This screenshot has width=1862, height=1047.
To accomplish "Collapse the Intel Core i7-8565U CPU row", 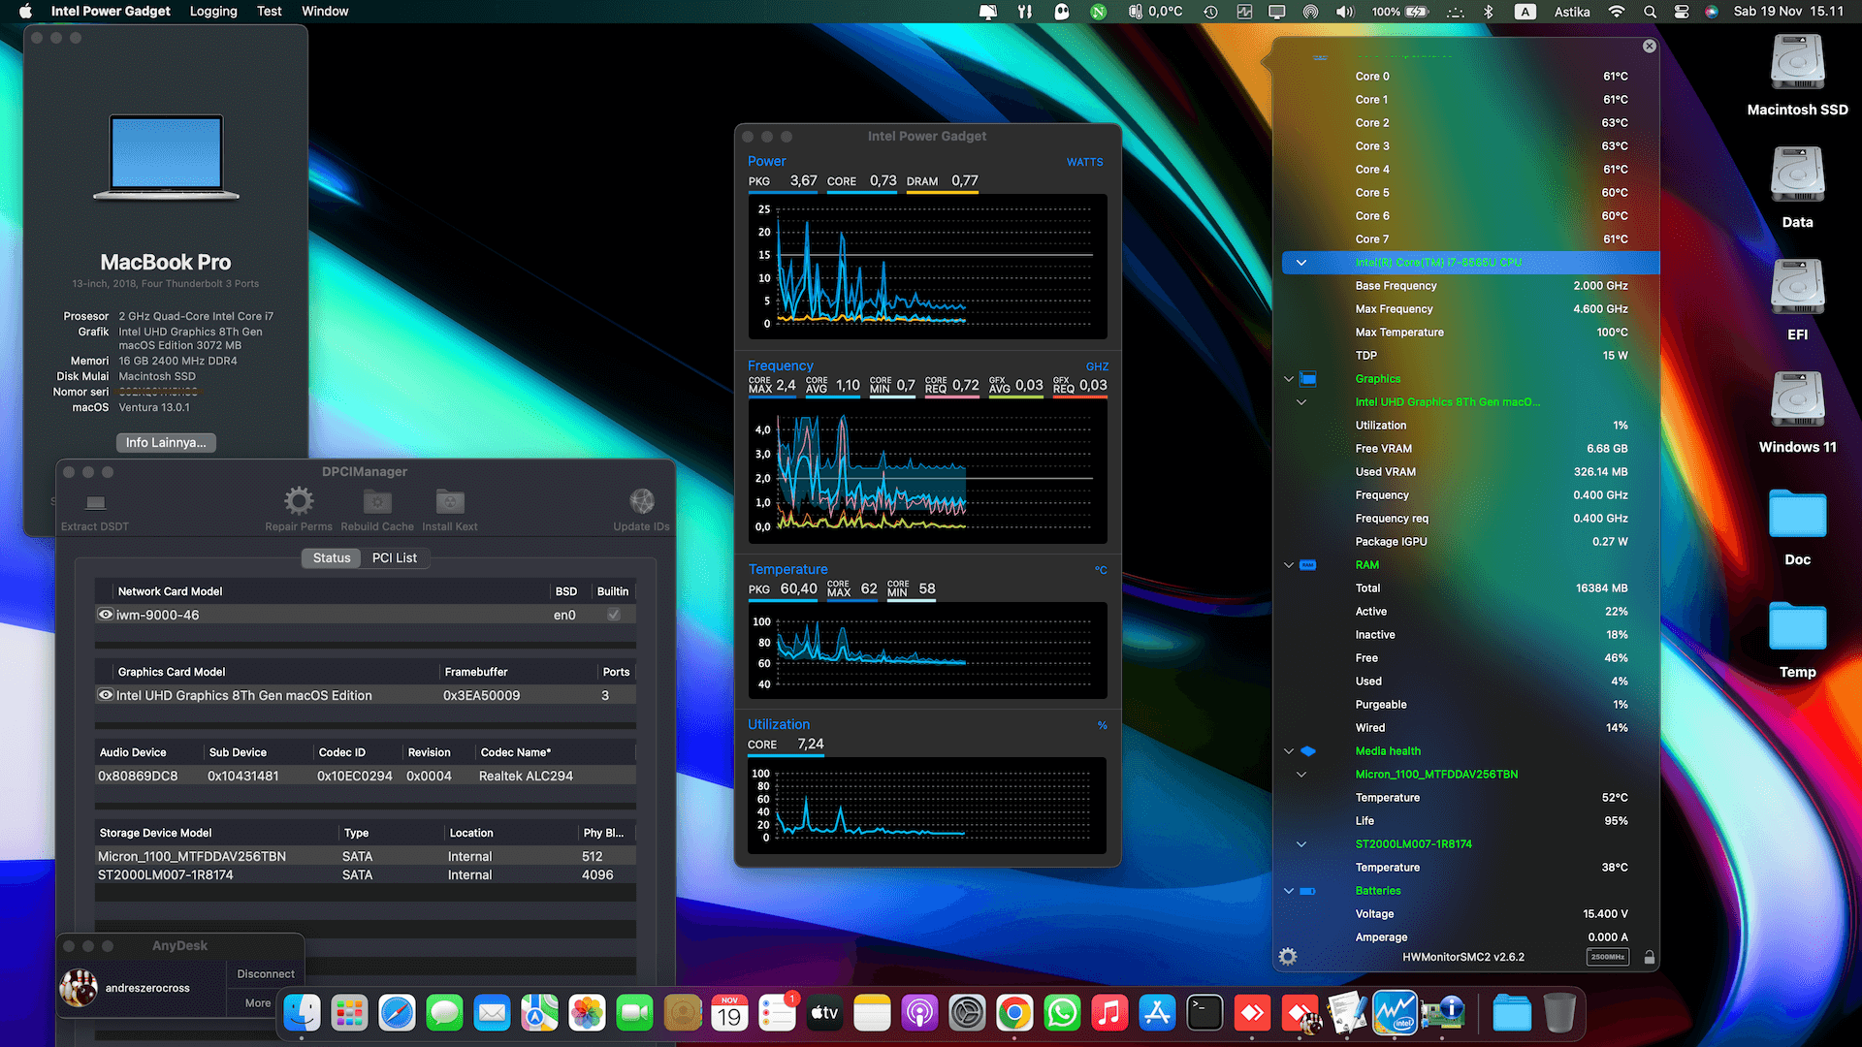I will [x=1301, y=263].
